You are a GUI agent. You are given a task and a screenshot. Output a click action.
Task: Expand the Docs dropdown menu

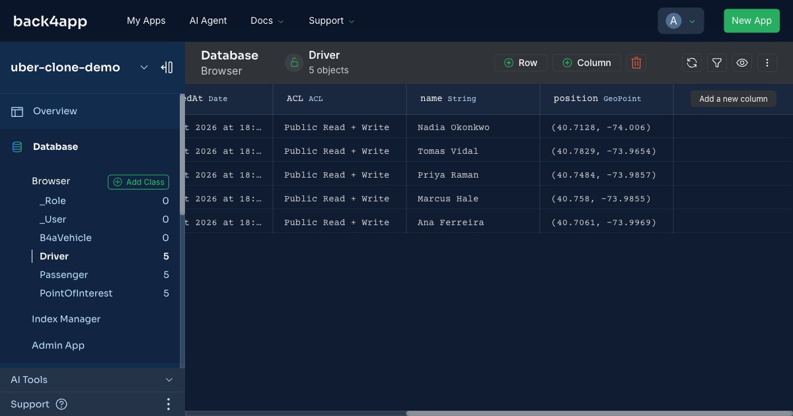(267, 20)
